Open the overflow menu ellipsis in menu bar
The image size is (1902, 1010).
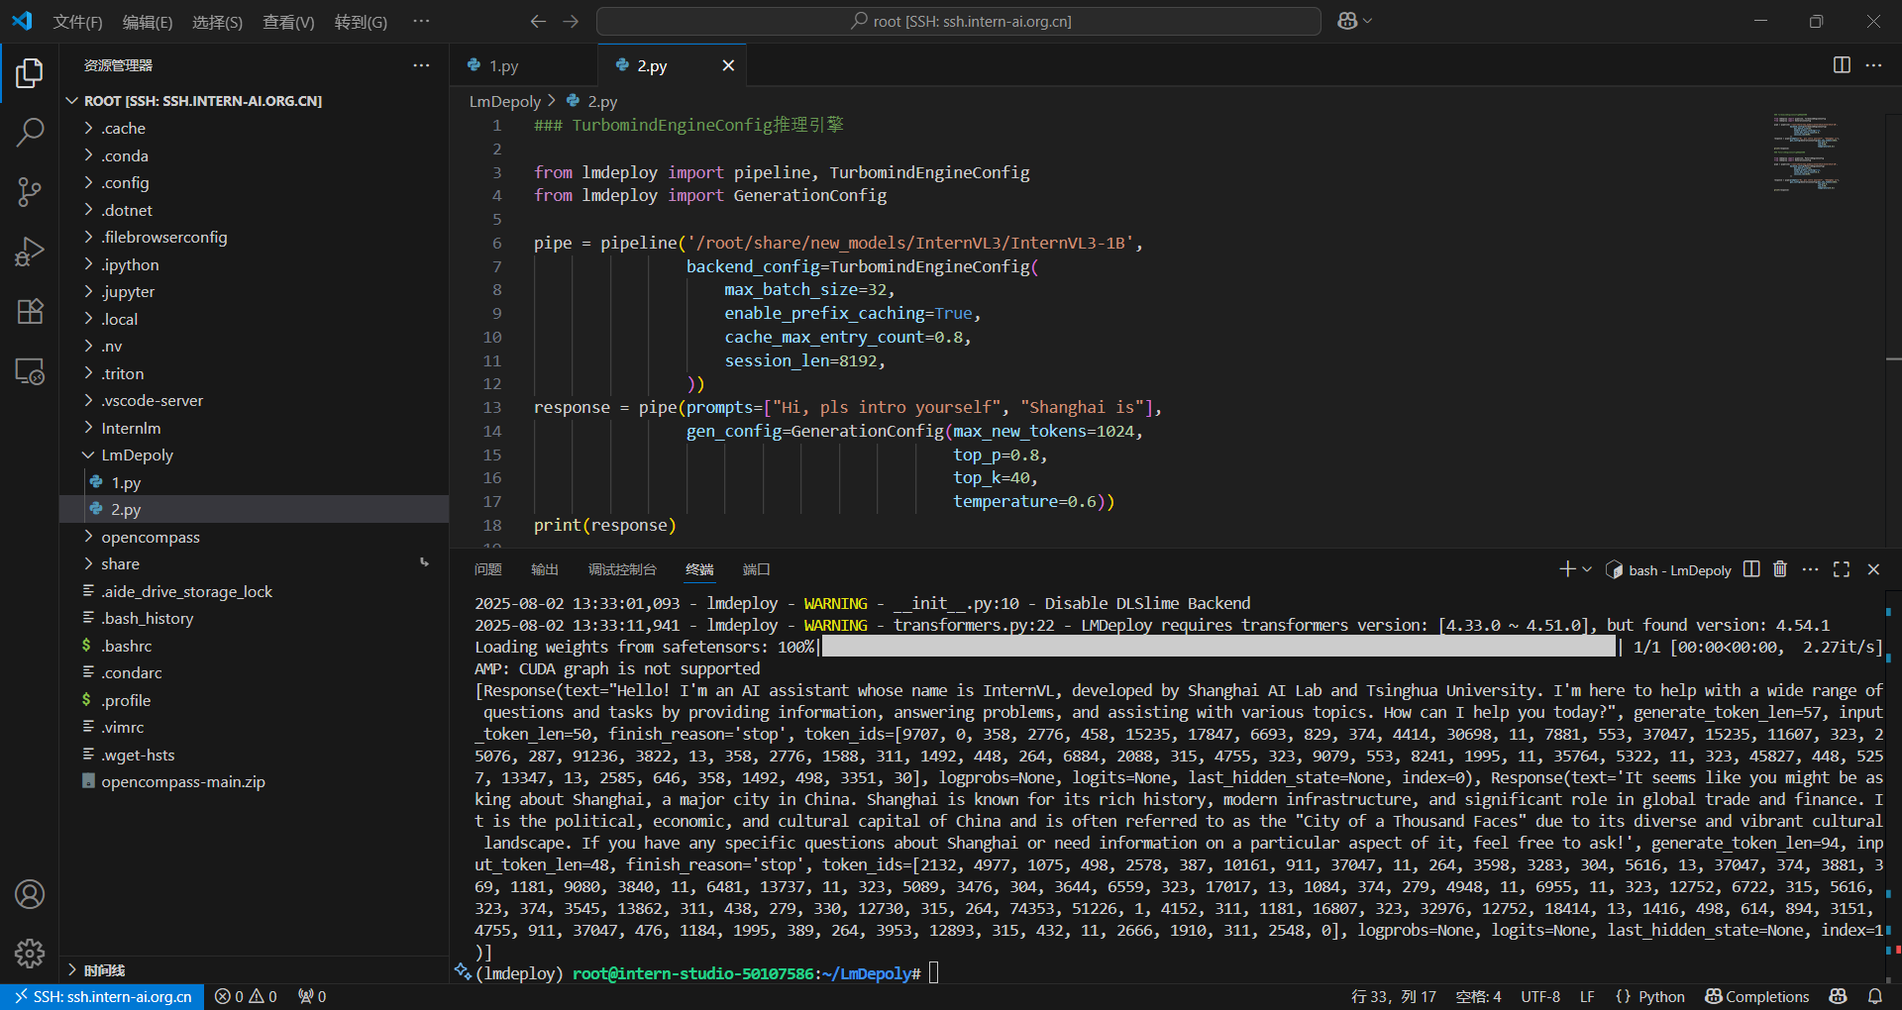[421, 21]
